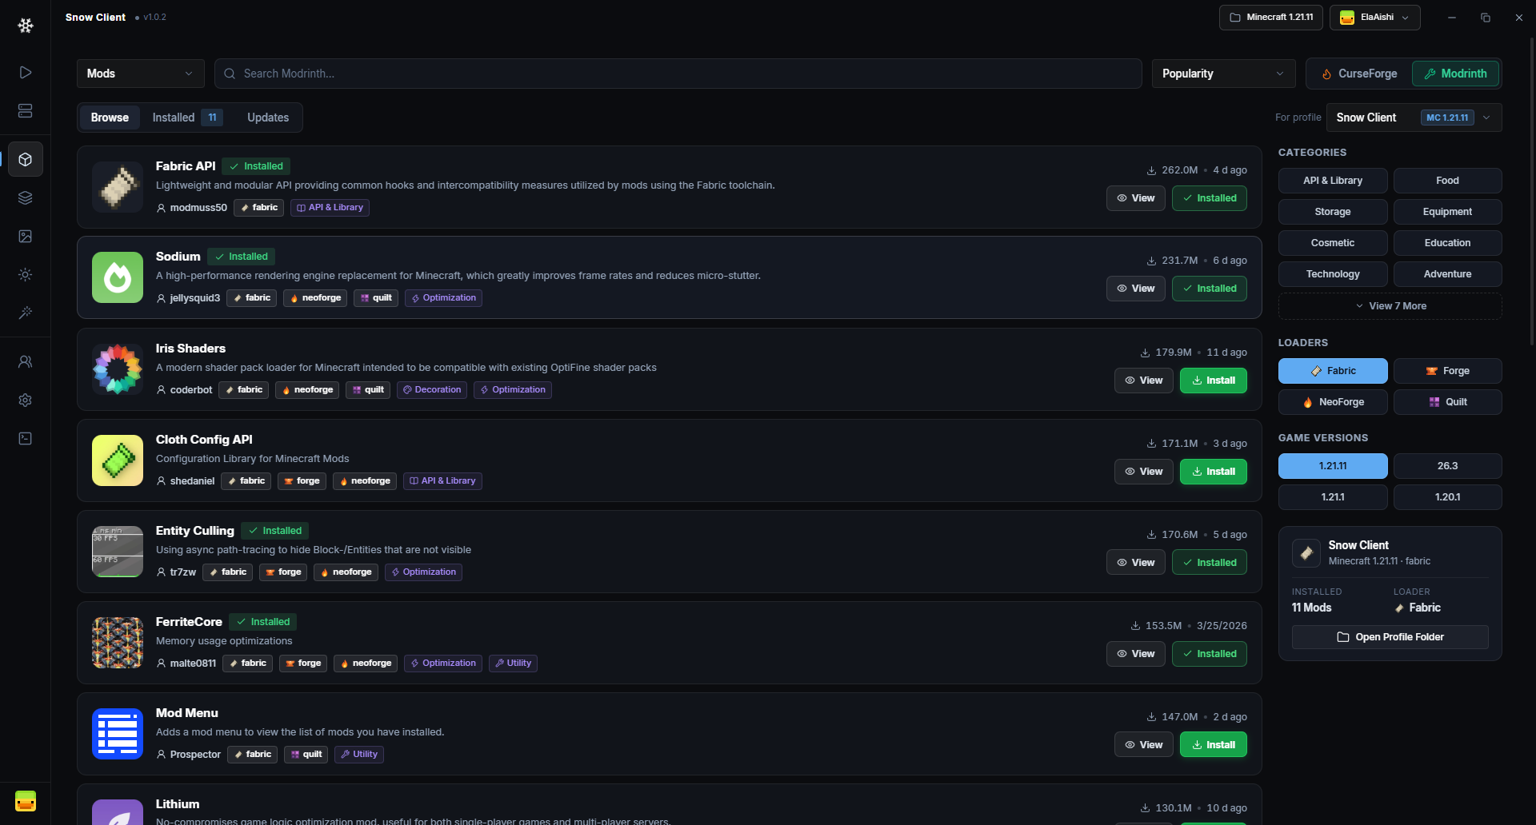
Task: Expand View 7 More categories
Action: coord(1390,306)
